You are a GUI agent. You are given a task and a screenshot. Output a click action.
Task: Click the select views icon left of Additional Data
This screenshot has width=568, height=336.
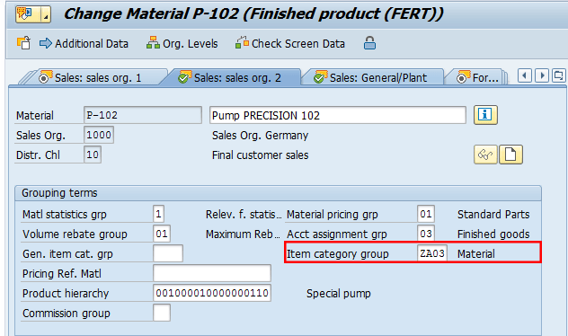pyautogui.click(x=24, y=43)
